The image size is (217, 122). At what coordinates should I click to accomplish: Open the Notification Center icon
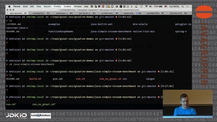pos(188,6)
